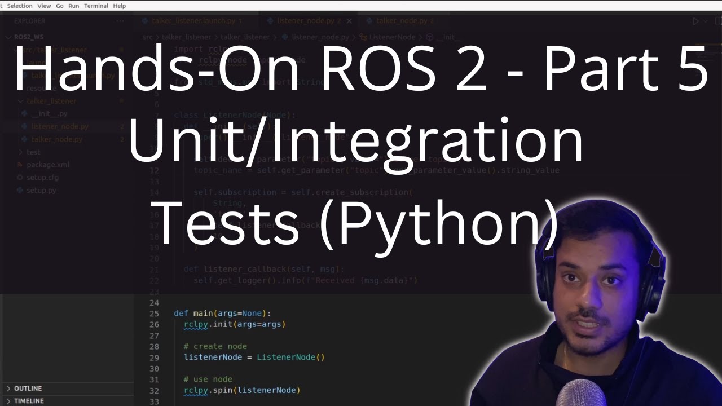Click the Python icon beside __init__.py

[x=24, y=114]
